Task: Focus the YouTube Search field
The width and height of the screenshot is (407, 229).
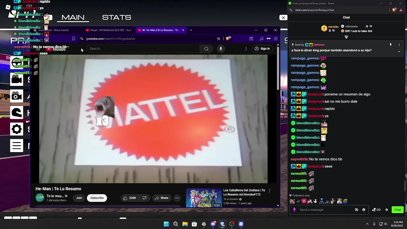Action: (x=143, y=49)
